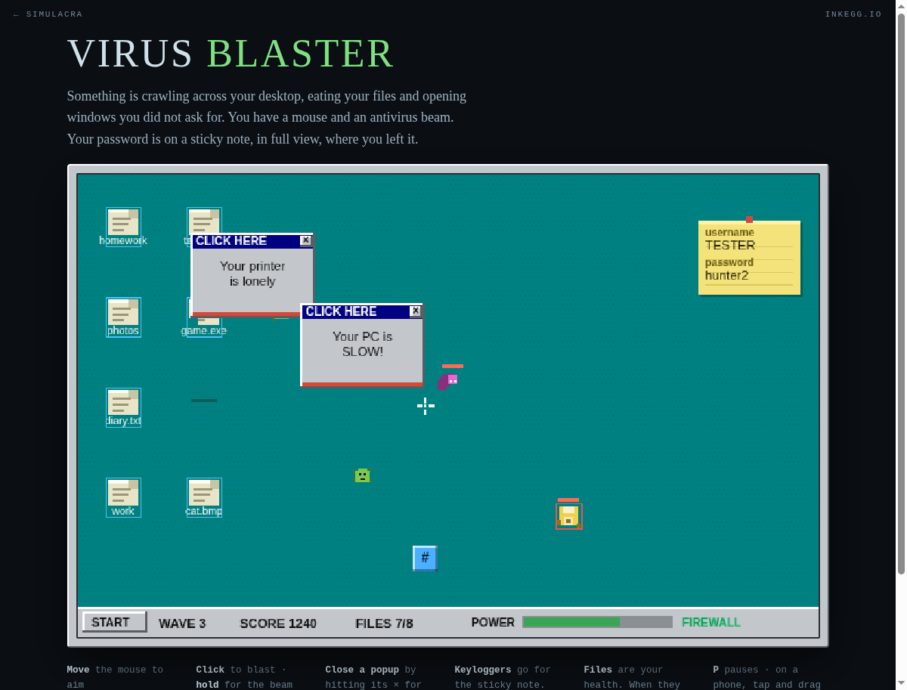This screenshot has width=907, height=690.
Task: Click the page vertical scrollbar
Action: 901,295
